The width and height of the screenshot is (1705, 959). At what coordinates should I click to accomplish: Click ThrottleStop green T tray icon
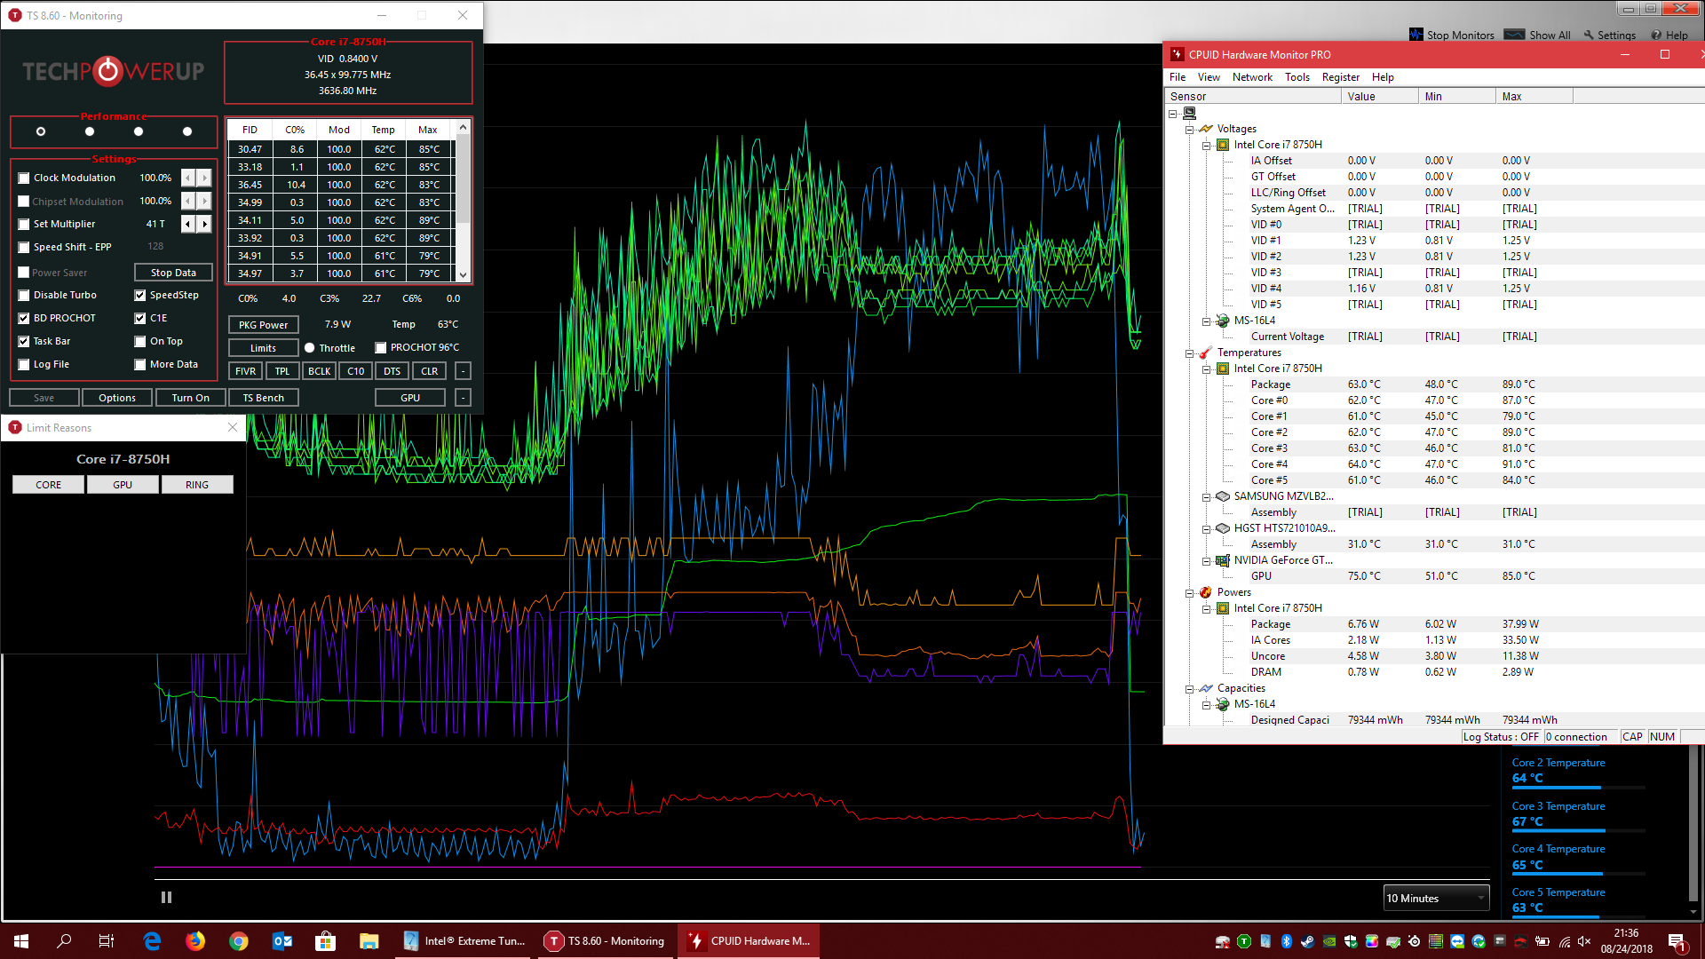(x=1244, y=941)
